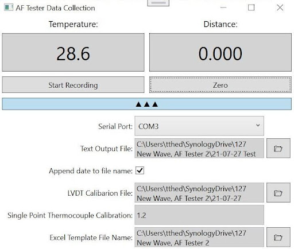Click the Distance 0.000 display box
Screen dimensions: 294x249
(x=220, y=53)
